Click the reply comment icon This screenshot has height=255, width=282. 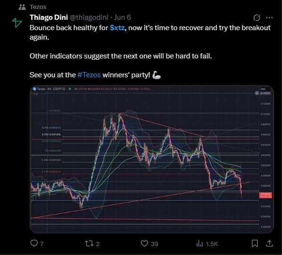click(x=34, y=243)
